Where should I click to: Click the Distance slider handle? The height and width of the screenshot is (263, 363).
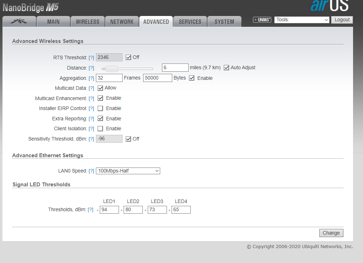112,69
